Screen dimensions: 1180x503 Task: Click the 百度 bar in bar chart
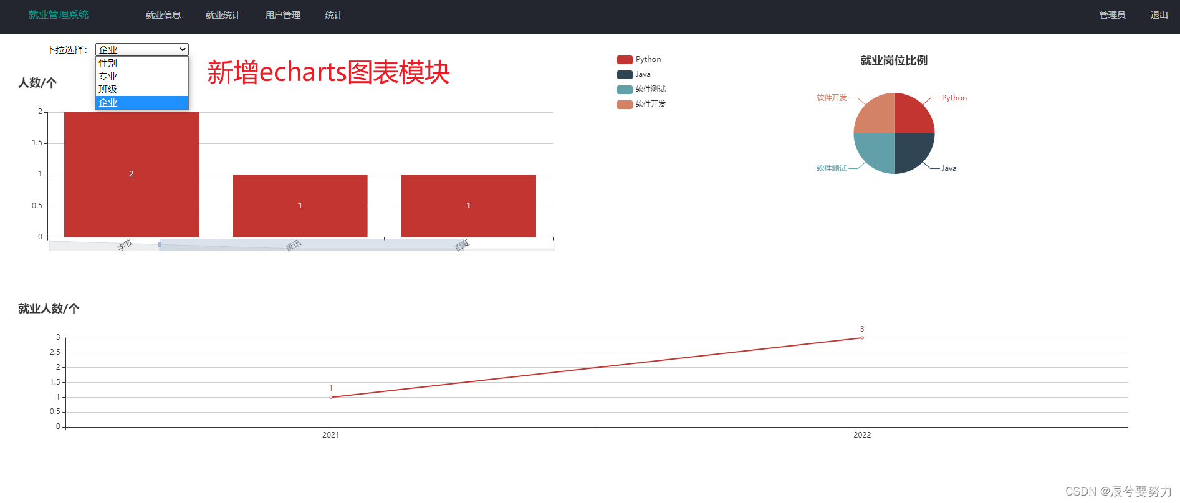point(469,206)
